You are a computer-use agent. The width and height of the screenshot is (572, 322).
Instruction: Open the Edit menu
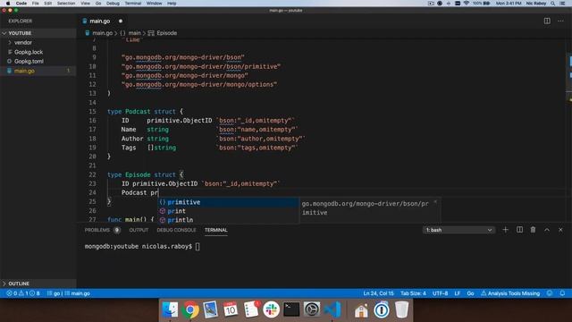(47, 4)
